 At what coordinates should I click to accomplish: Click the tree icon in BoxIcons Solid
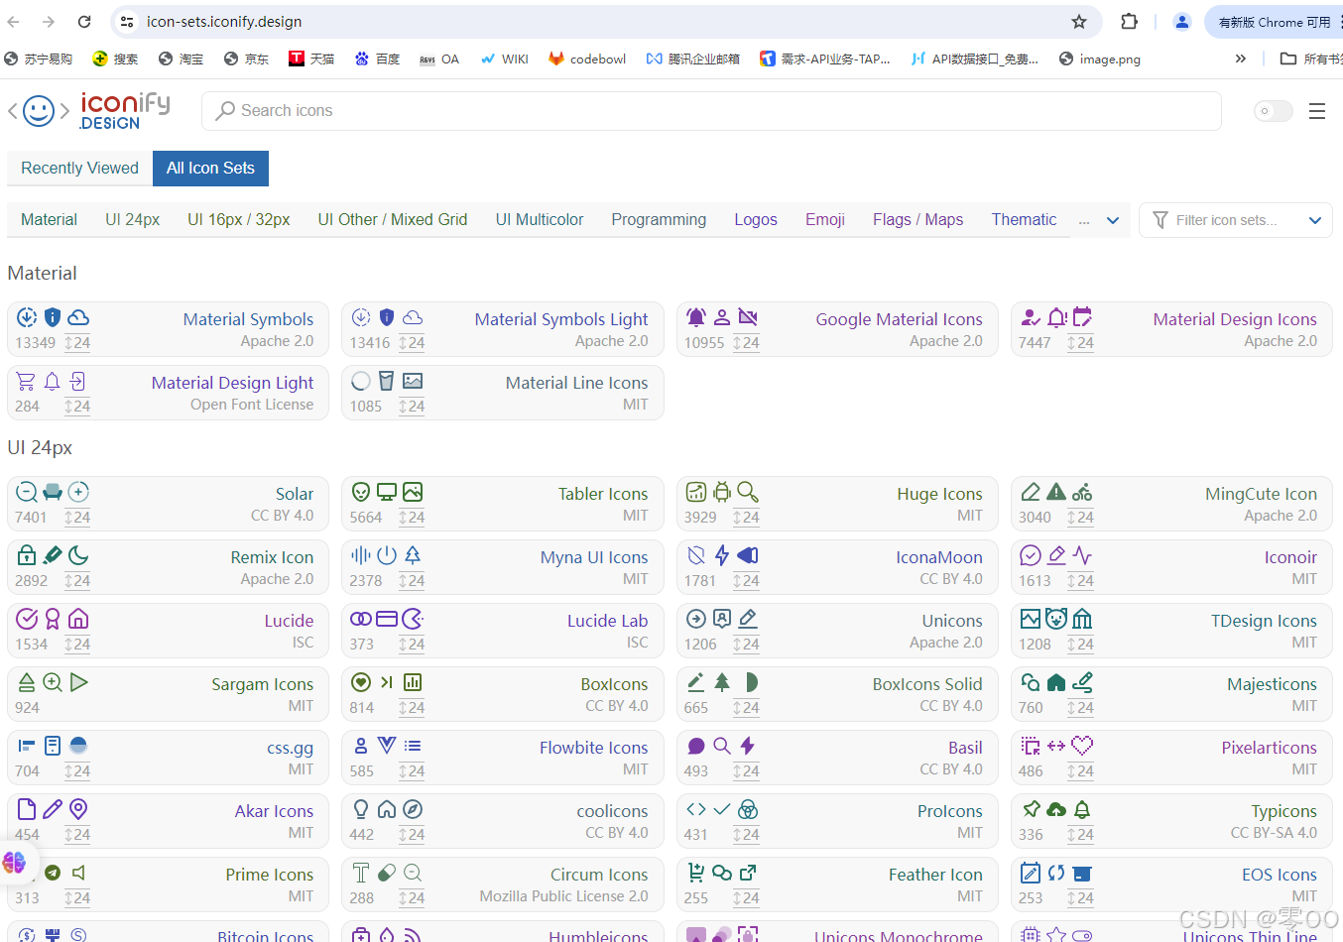tap(722, 682)
